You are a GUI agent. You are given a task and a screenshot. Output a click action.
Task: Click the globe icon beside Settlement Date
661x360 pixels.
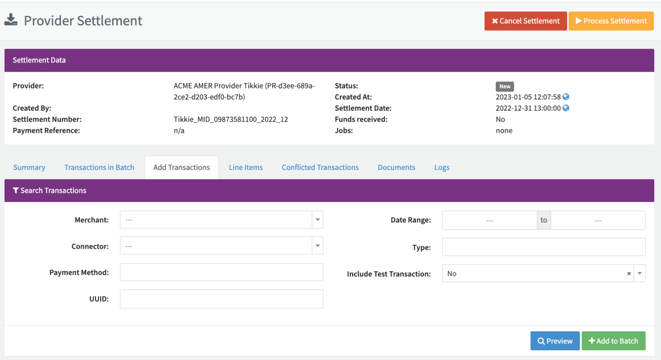click(566, 108)
